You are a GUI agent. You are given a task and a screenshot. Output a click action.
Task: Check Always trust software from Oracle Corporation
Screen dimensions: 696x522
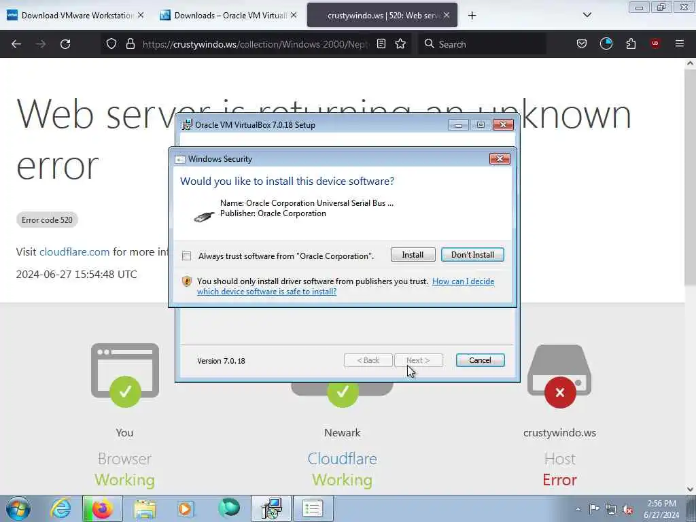click(186, 256)
